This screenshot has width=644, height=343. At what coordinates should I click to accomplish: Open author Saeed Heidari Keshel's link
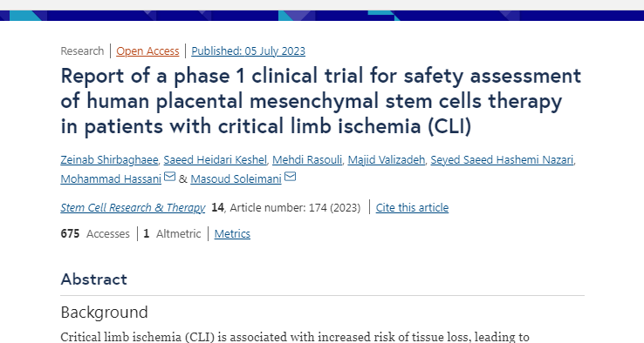pos(216,160)
